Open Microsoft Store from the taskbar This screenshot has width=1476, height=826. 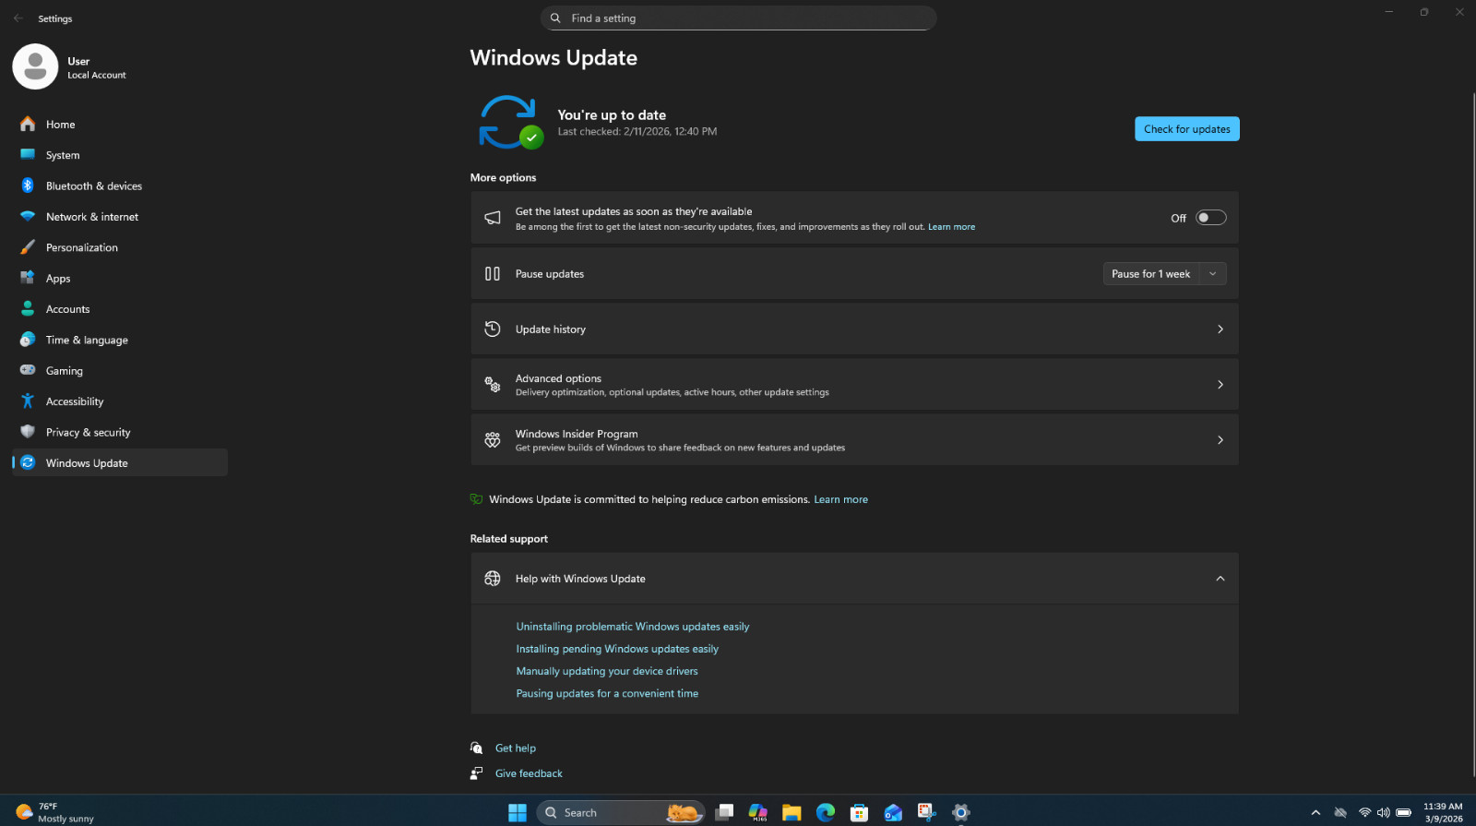(x=859, y=812)
